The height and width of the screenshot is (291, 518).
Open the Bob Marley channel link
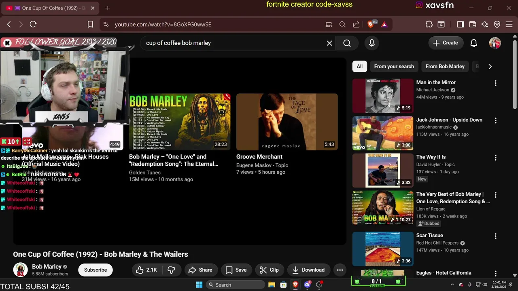47,267
